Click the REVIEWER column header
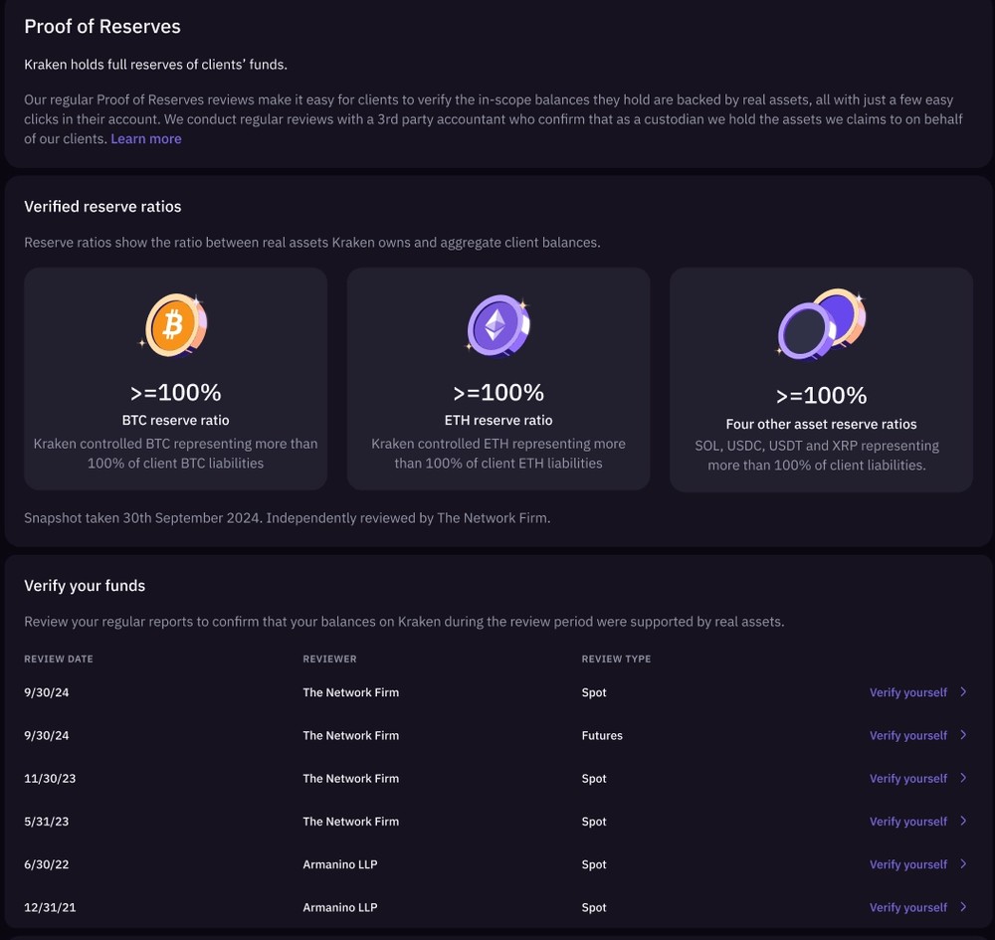This screenshot has width=995, height=940. click(x=329, y=659)
